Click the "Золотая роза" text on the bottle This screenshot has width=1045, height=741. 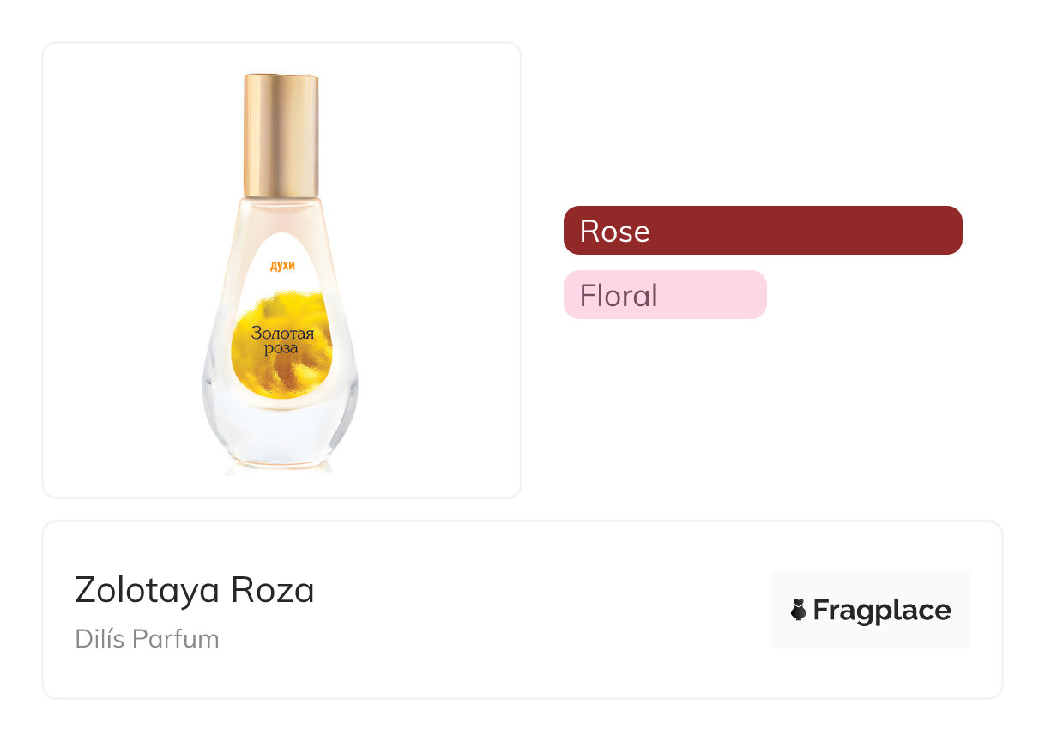click(x=282, y=340)
